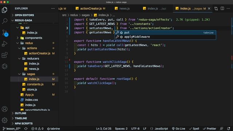Change the UTF-8 file encoding
233x131 pixels.
[x=135, y=128]
